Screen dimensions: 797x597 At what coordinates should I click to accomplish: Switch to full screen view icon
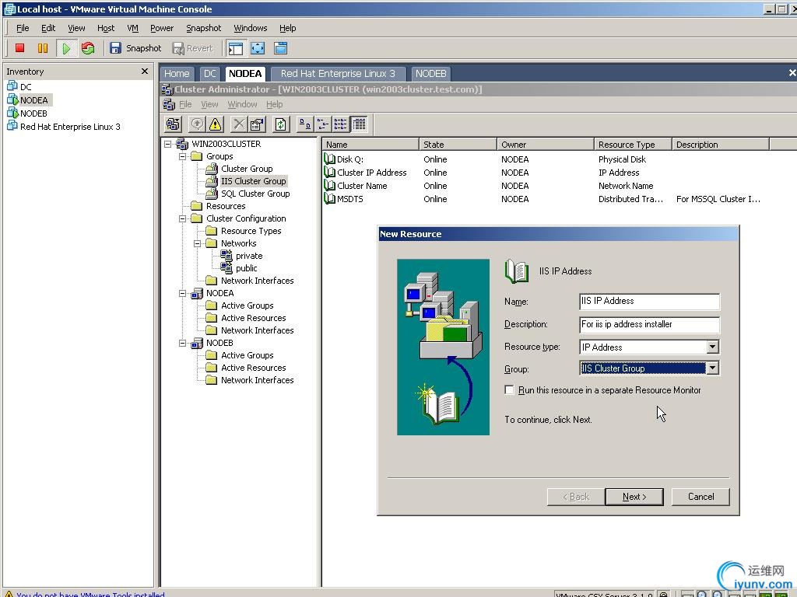coord(258,48)
